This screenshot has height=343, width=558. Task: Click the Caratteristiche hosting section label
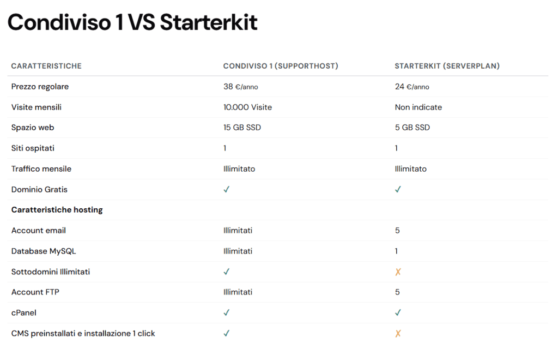coord(57,210)
